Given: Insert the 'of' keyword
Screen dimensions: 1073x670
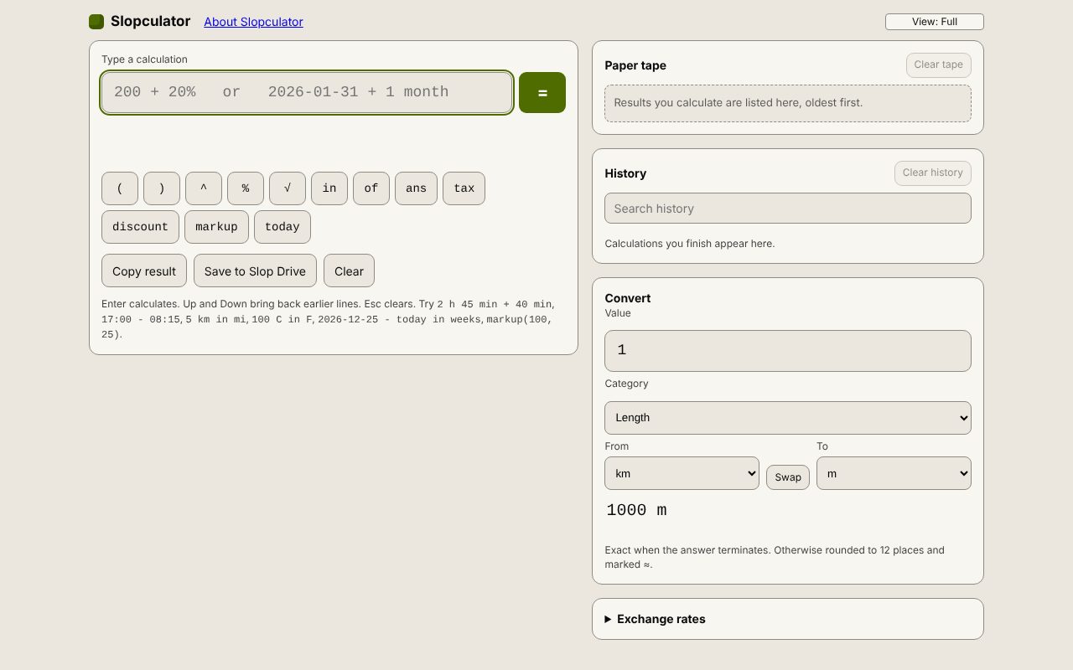Looking at the screenshot, I should click(x=371, y=188).
